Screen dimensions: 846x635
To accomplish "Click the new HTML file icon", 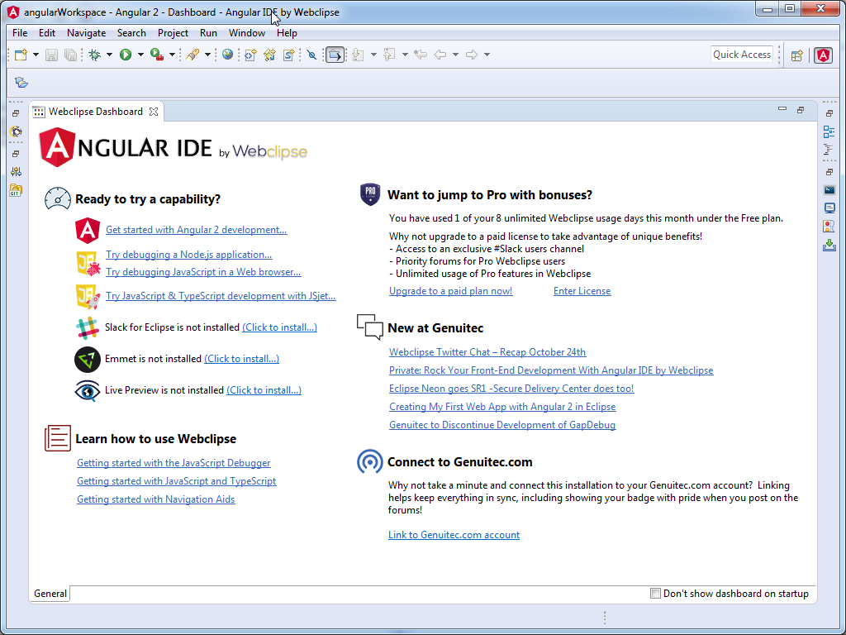I will point(250,55).
